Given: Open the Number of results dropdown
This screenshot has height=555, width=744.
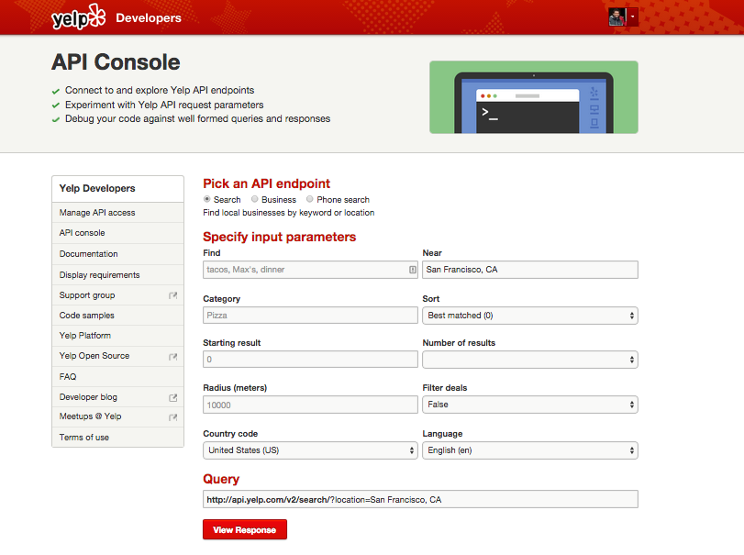Looking at the screenshot, I should (530, 360).
